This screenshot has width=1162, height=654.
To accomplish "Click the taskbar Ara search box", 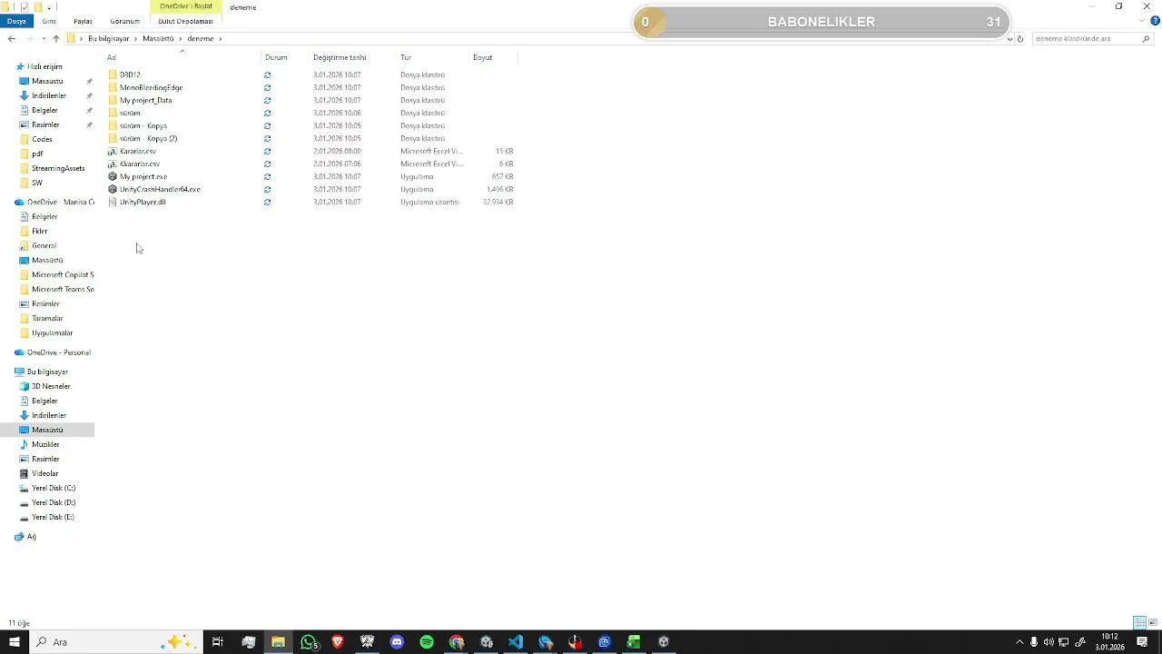I will (x=114, y=642).
